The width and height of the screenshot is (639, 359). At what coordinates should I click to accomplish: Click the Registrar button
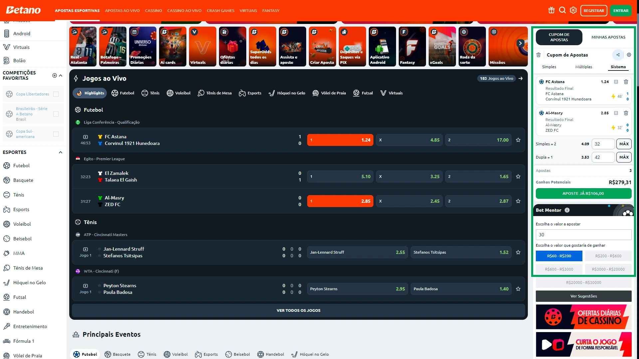pos(594,11)
